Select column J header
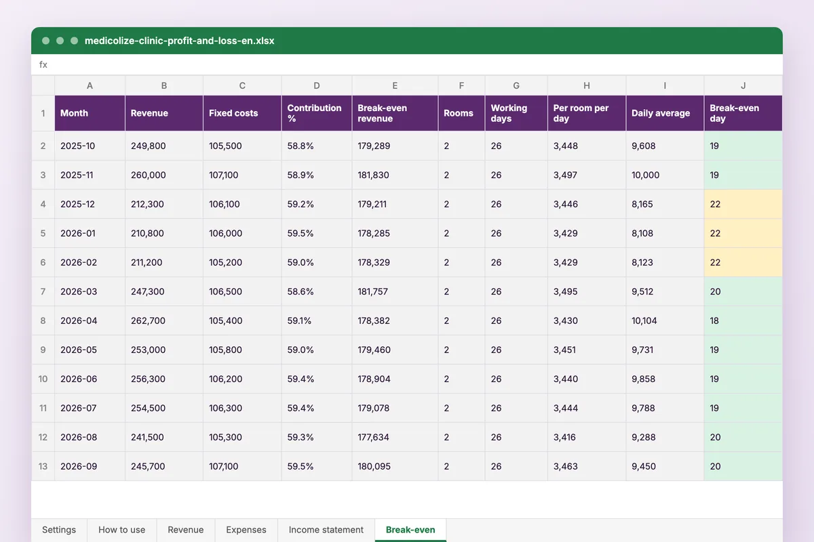This screenshot has width=814, height=542. point(743,85)
